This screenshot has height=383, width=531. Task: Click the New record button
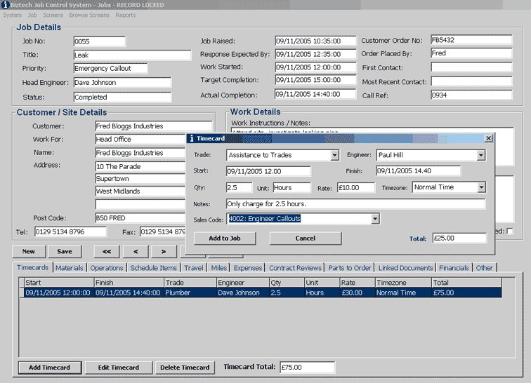pos(29,251)
